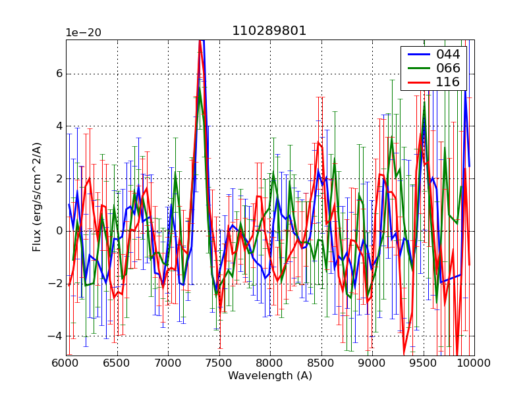
Task: Click the 1e-20 exponent label
Action: (82, 33)
